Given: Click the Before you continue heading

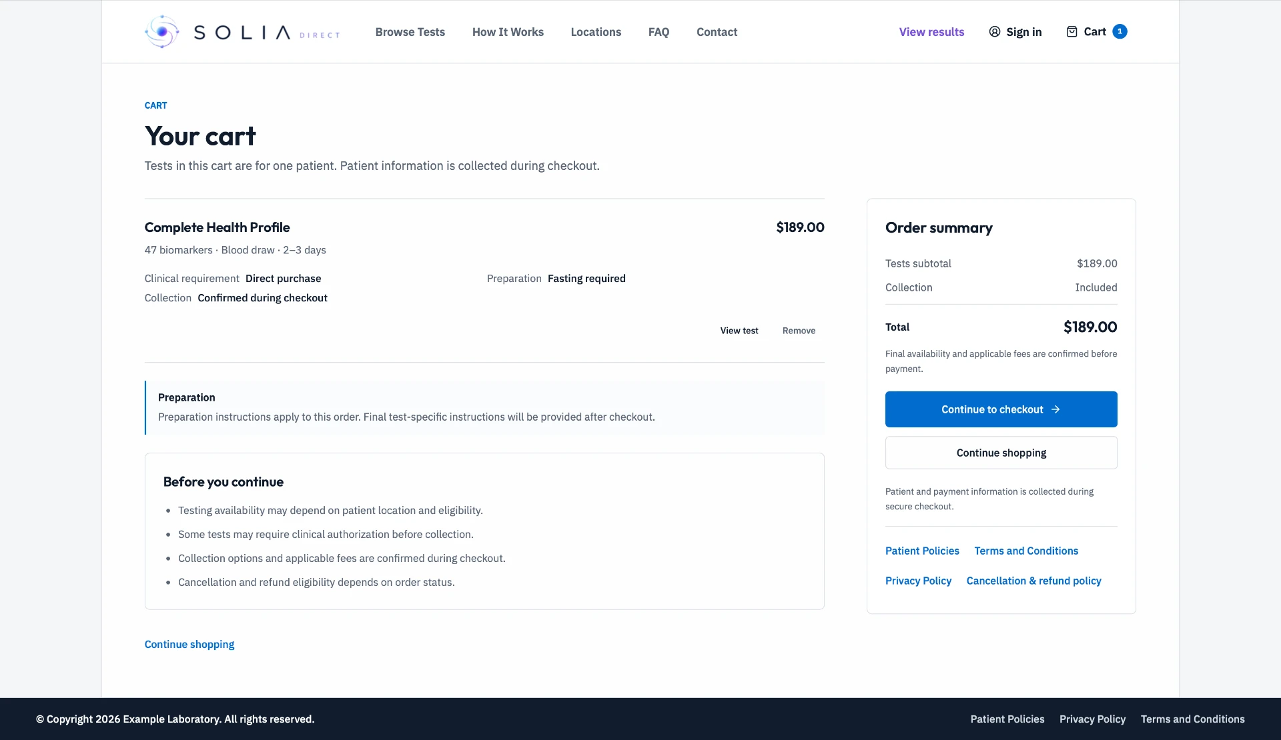Looking at the screenshot, I should click(224, 482).
